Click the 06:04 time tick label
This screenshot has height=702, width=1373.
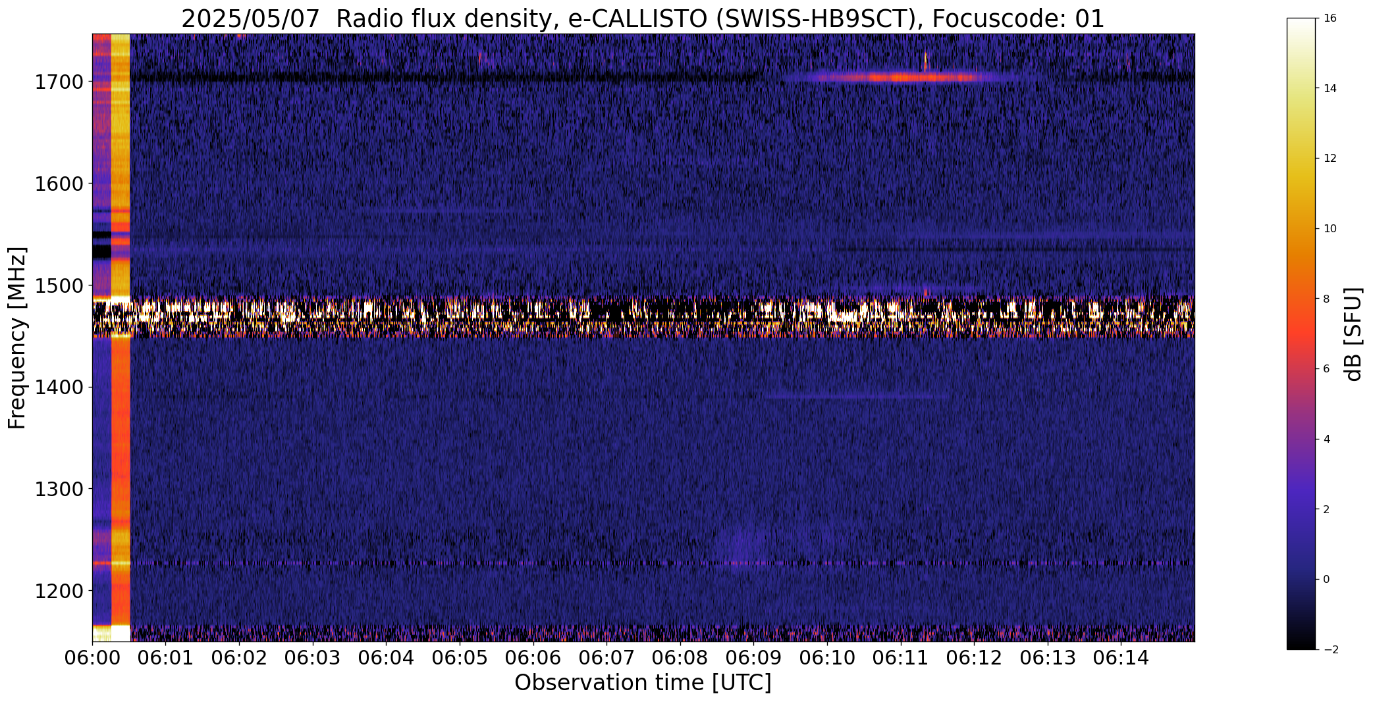(387, 658)
